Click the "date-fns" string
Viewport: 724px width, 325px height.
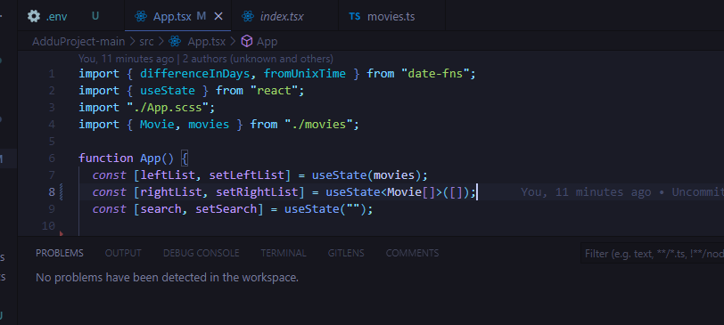(435, 74)
